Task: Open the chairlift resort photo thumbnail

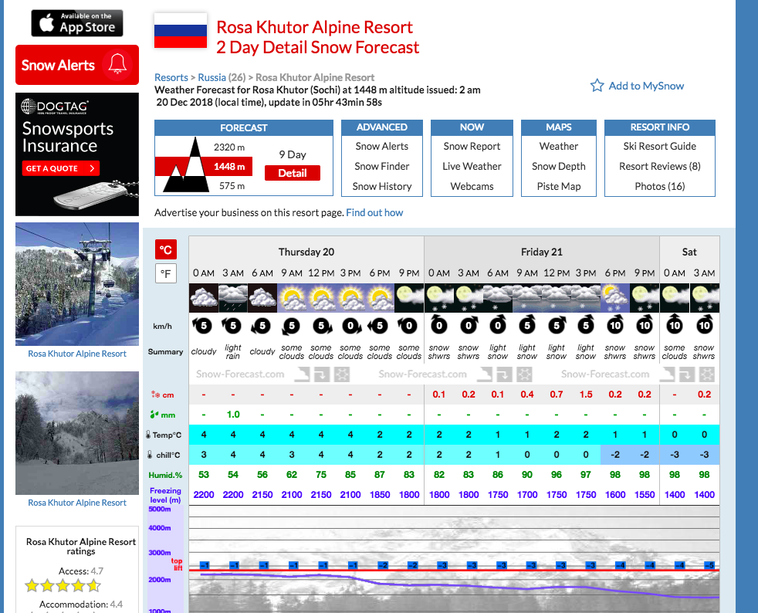Action: pyautogui.click(x=77, y=284)
